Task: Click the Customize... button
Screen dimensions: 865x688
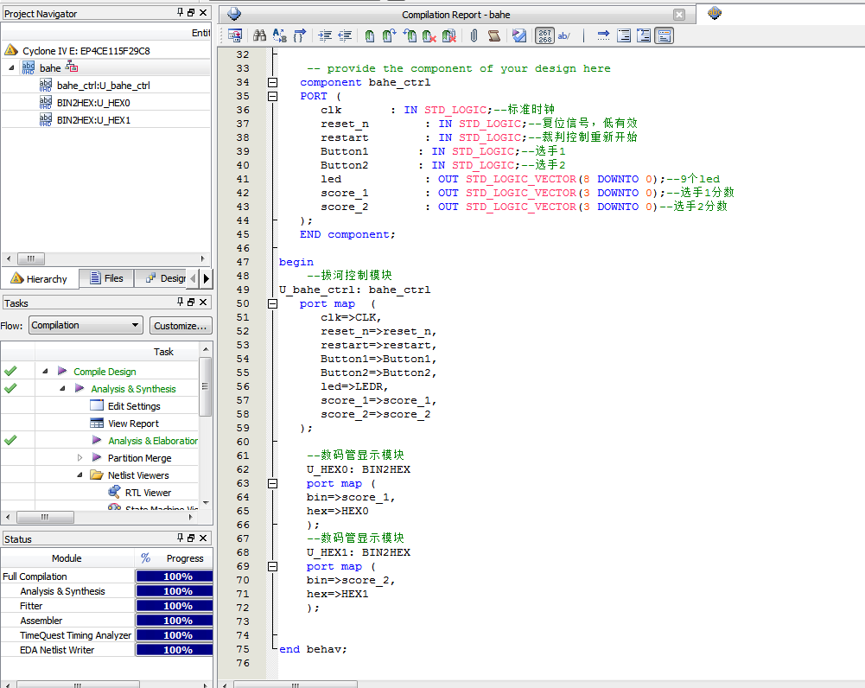Action: [181, 326]
